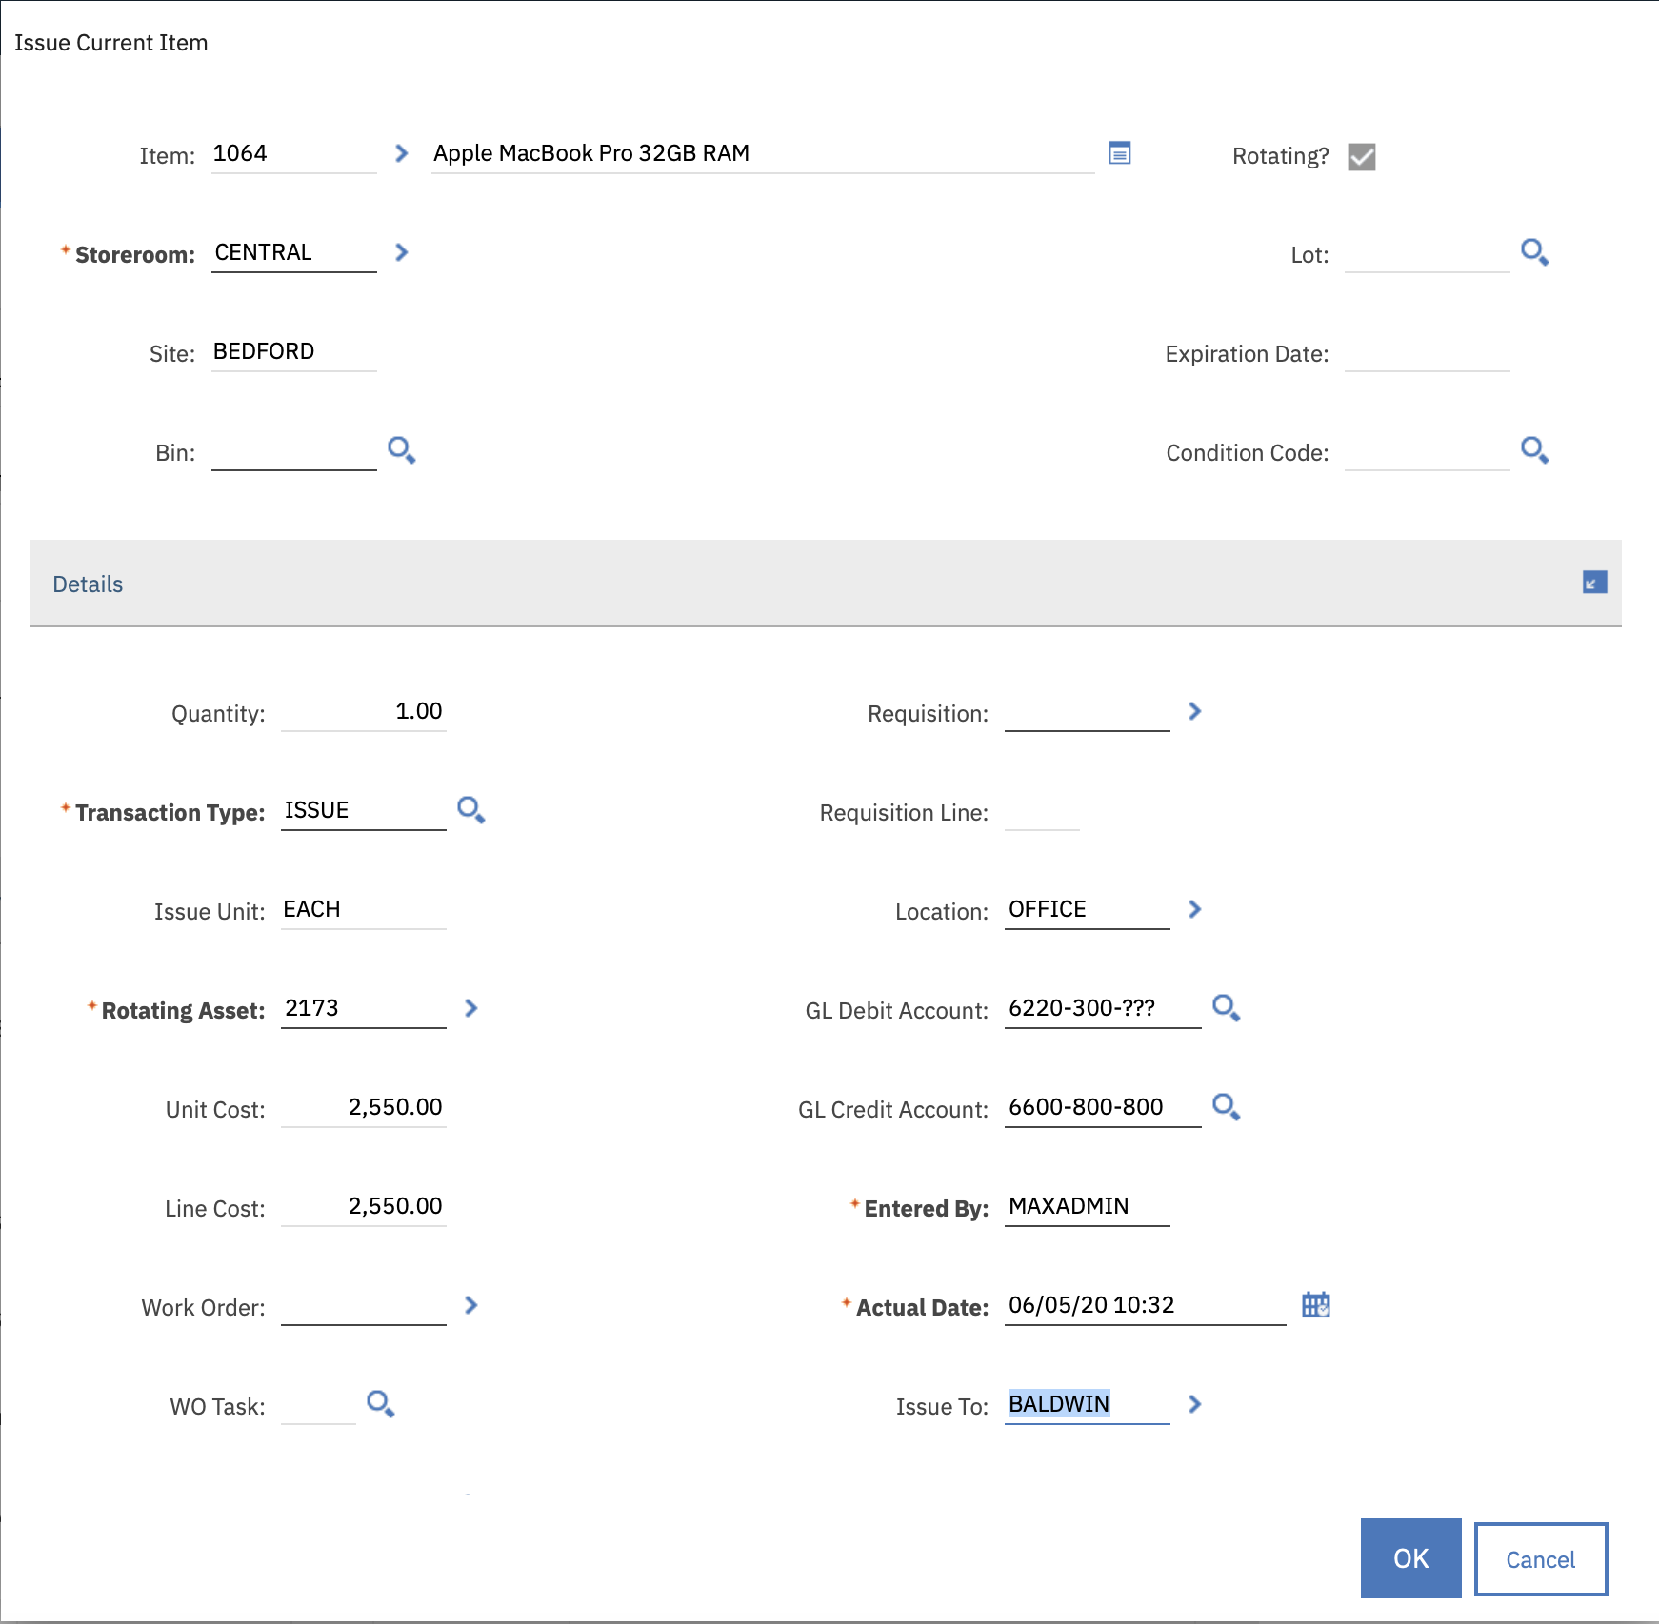Expand Storeroom detail menu chevron
This screenshot has width=1659, height=1624.
coord(401,252)
